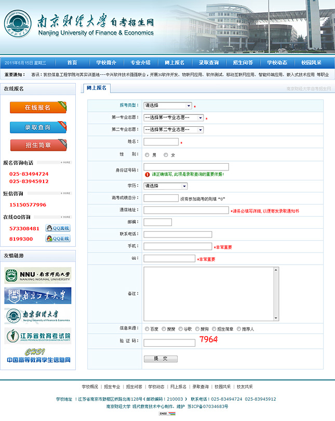Click the QQ离线 icon beside 573308481

(x=58, y=228)
